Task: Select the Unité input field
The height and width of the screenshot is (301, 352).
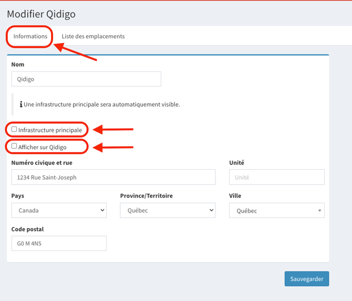Action: [276, 178]
